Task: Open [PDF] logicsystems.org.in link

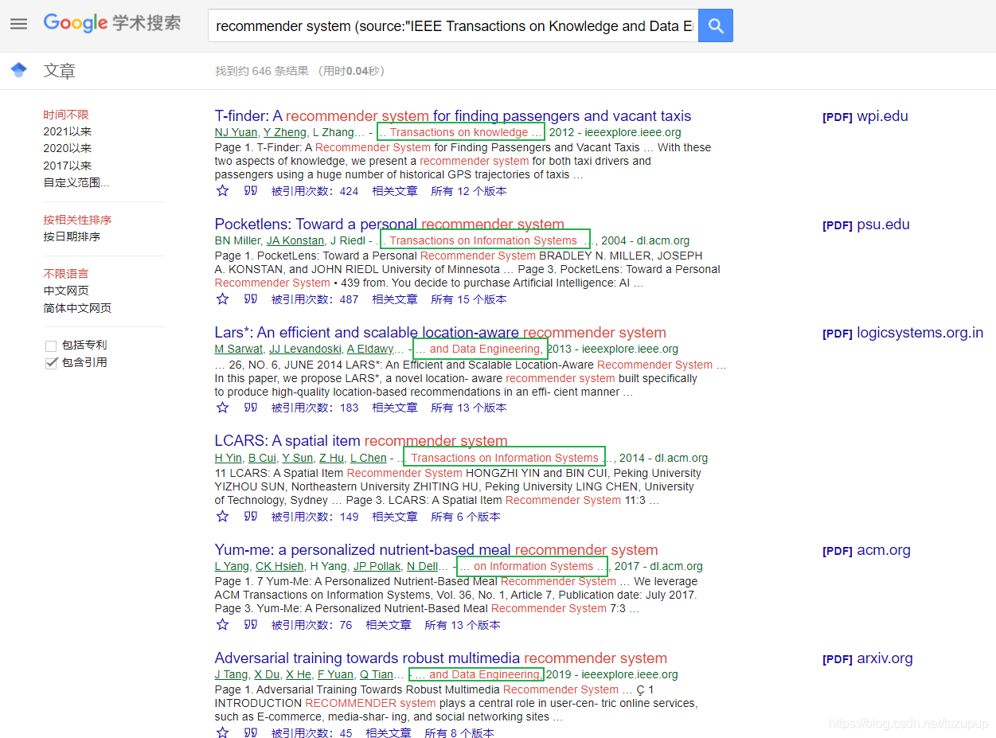Action: 903,332
